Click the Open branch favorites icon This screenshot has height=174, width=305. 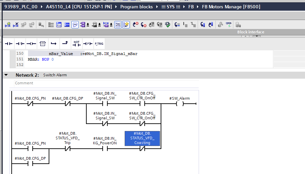click(54, 44)
